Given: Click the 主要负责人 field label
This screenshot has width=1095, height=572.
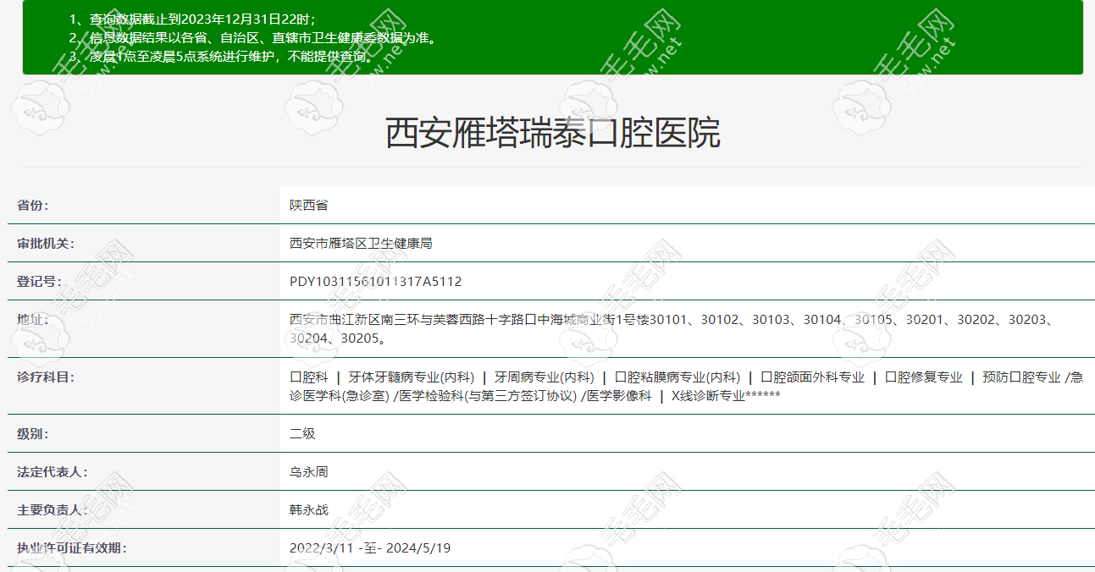Looking at the screenshot, I should coord(52,510).
